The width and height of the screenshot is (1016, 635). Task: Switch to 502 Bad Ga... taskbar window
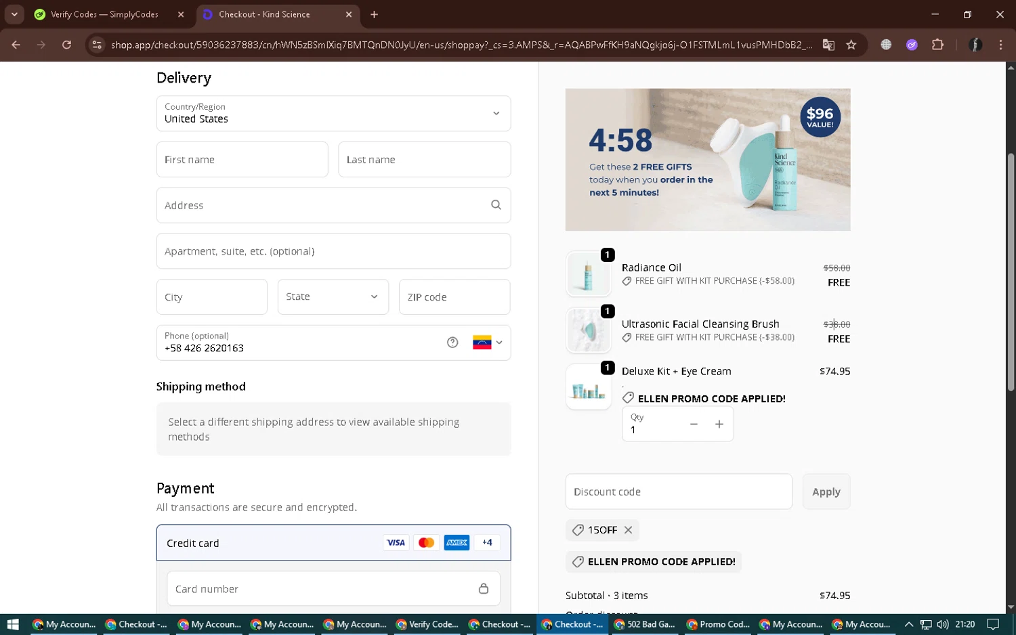point(645,624)
